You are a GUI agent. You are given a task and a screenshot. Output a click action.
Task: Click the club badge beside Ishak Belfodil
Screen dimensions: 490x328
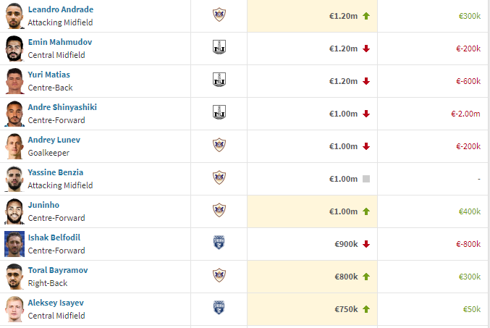(x=219, y=243)
